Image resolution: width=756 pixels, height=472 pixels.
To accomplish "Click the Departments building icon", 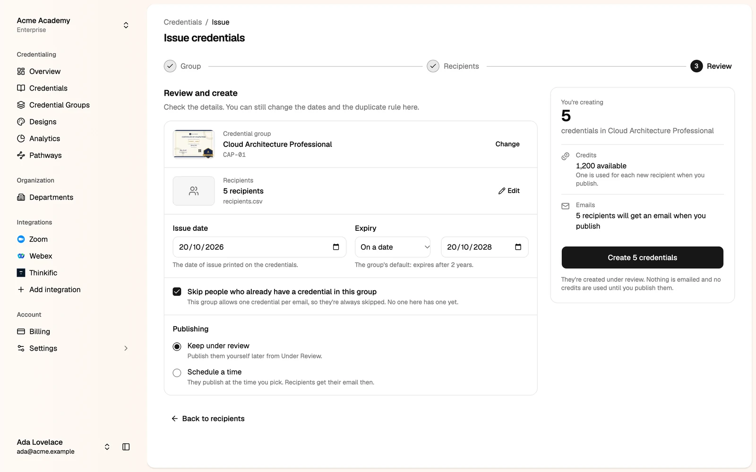I will click(21, 197).
